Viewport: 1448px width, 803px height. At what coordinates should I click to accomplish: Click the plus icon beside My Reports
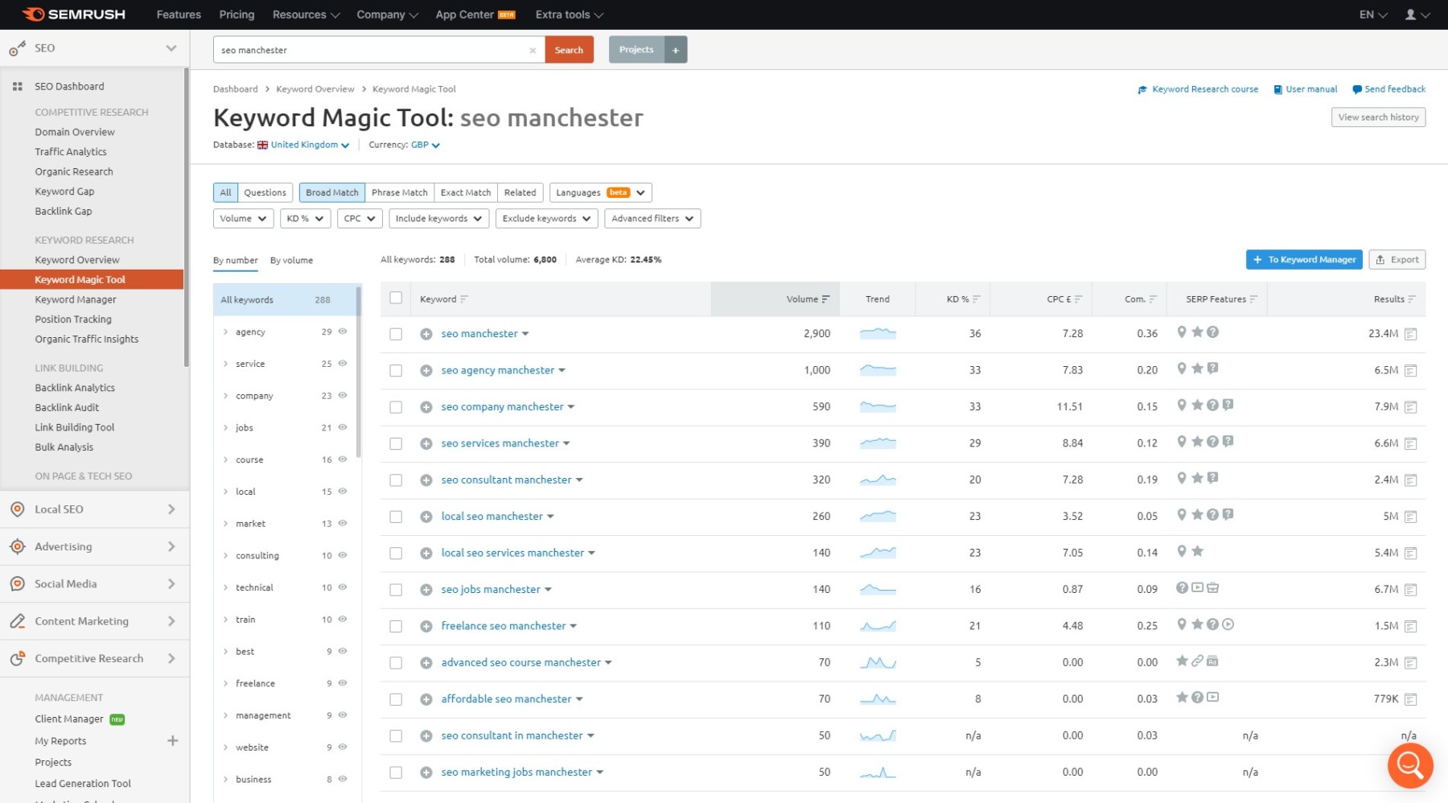[172, 740]
